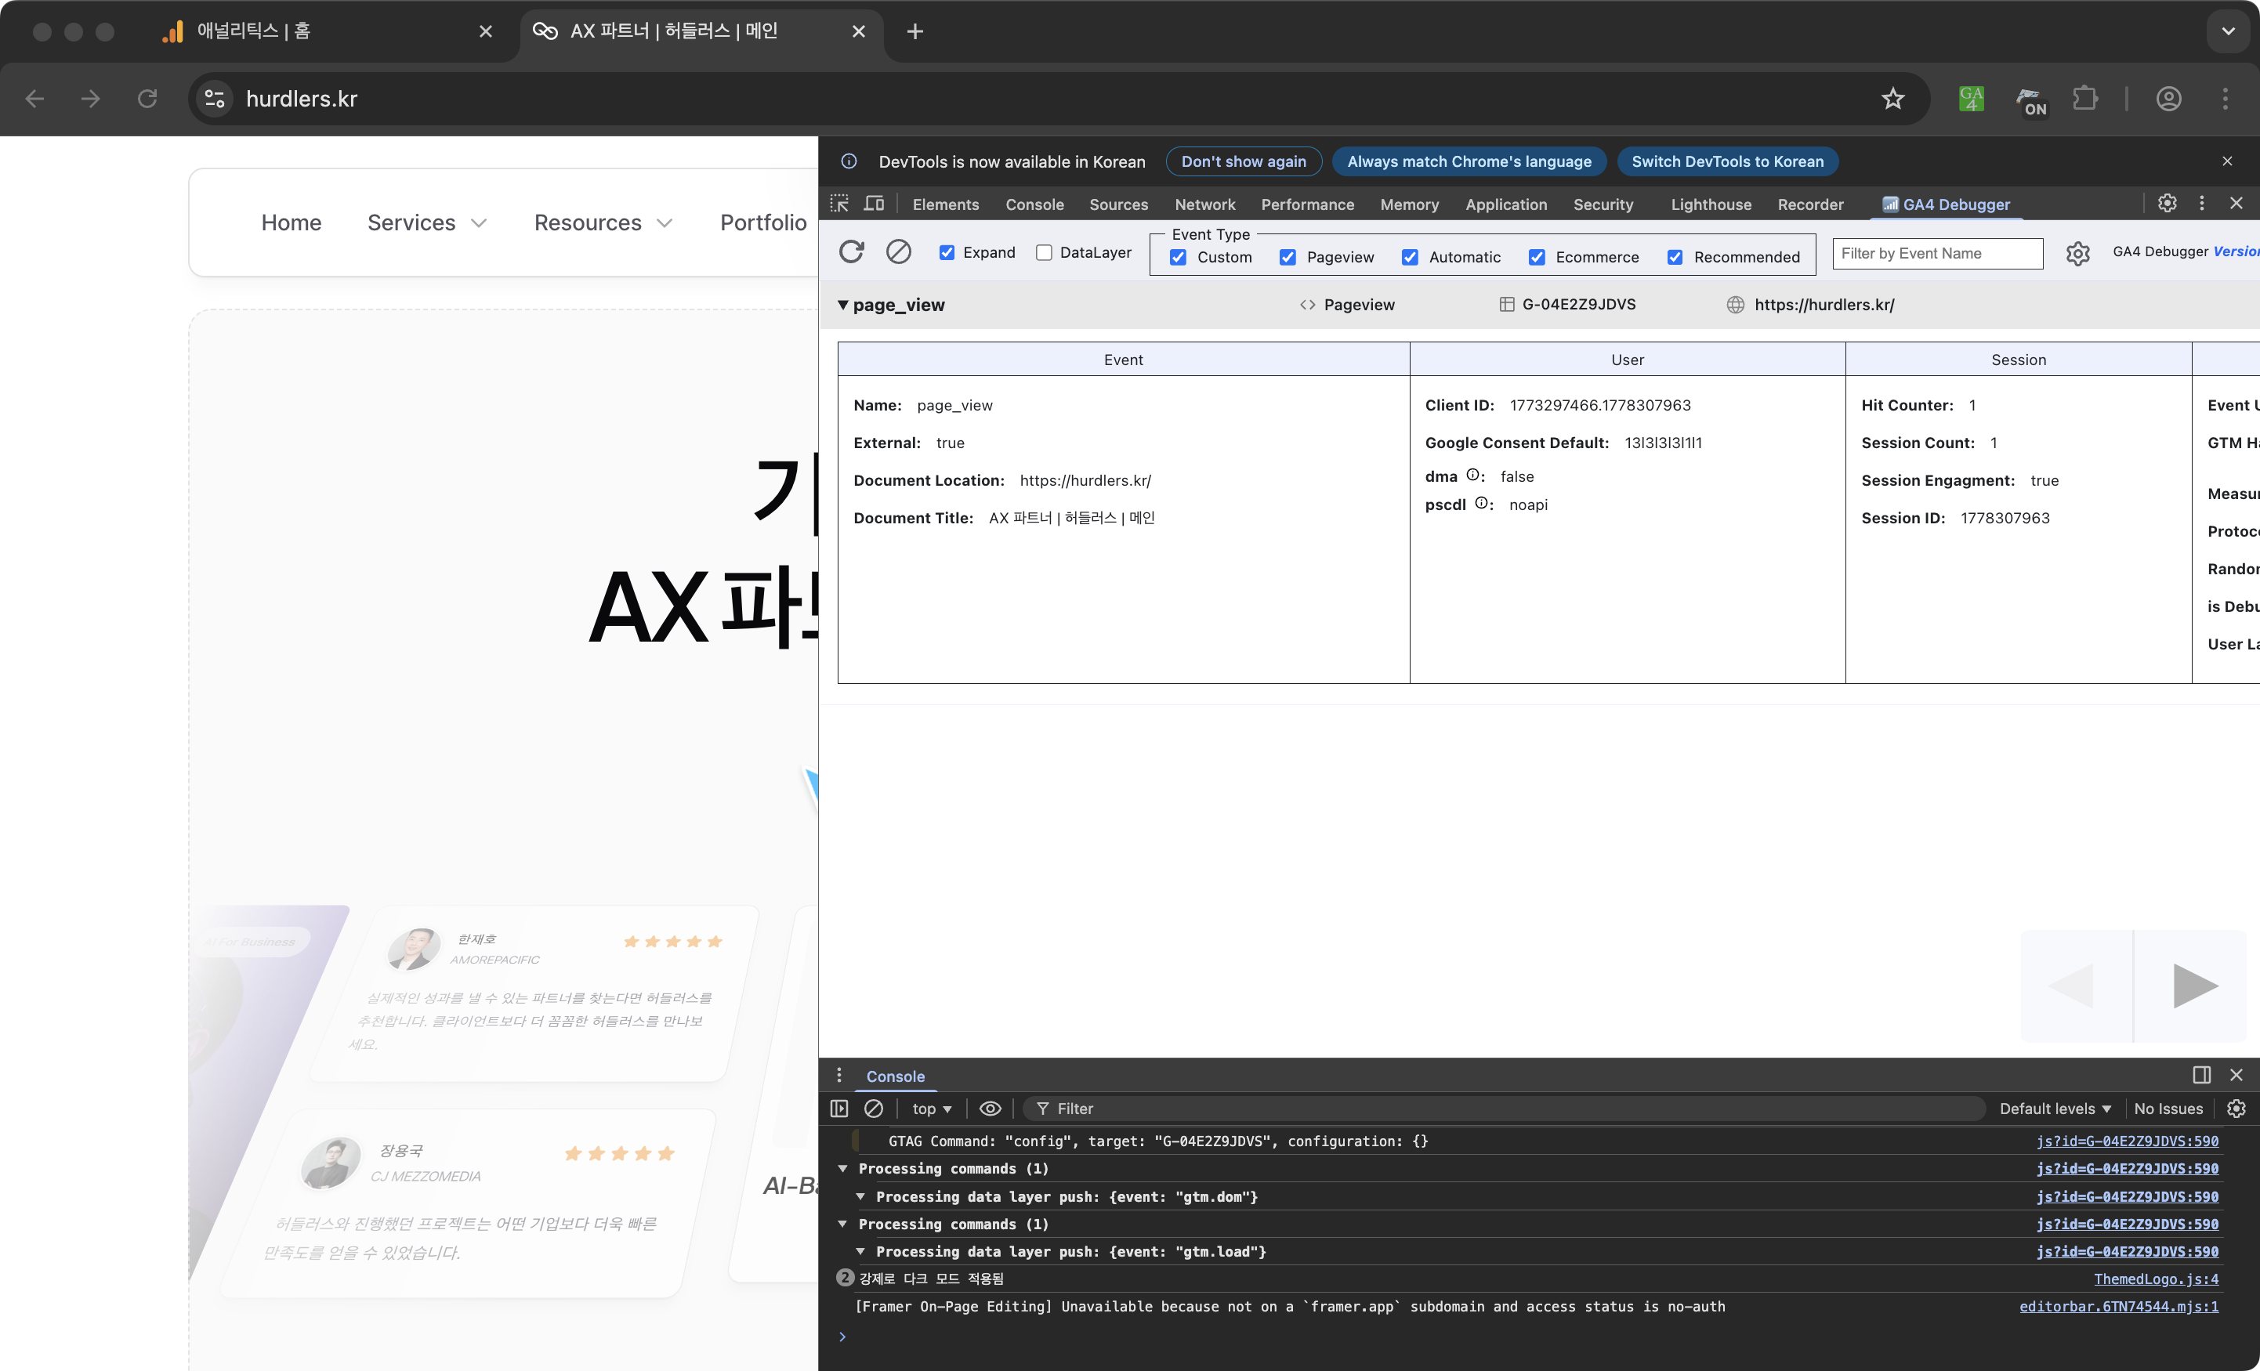Enable the DataLayer checkbox
This screenshot has width=2260, height=1371.
tap(1044, 252)
